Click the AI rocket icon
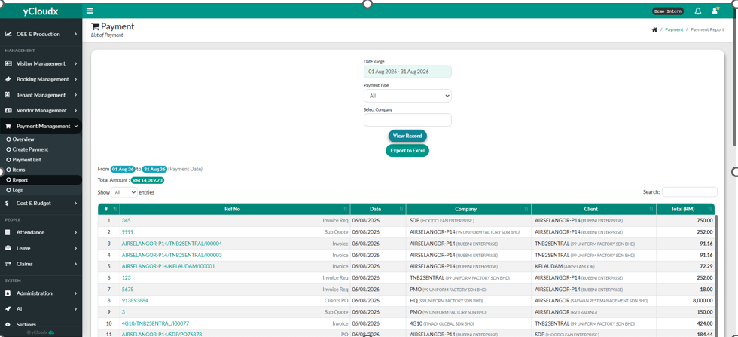Image resolution: width=738 pixels, height=337 pixels. [x=8, y=309]
